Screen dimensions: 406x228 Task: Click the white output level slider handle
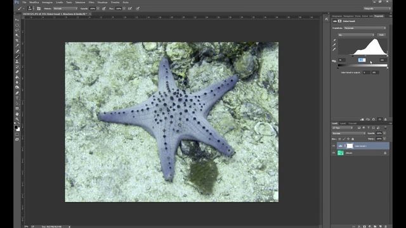388,68
